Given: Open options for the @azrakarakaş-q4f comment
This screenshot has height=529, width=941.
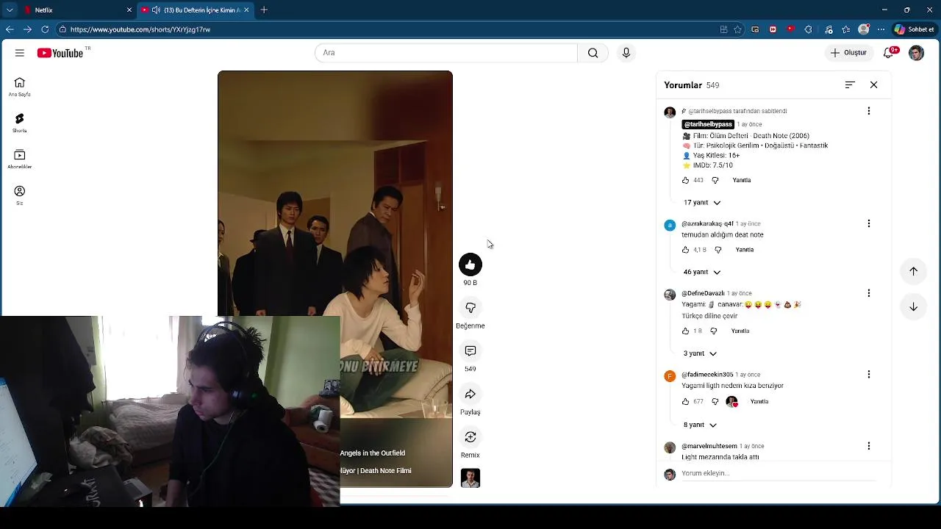Looking at the screenshot, I should coord(869,223).
